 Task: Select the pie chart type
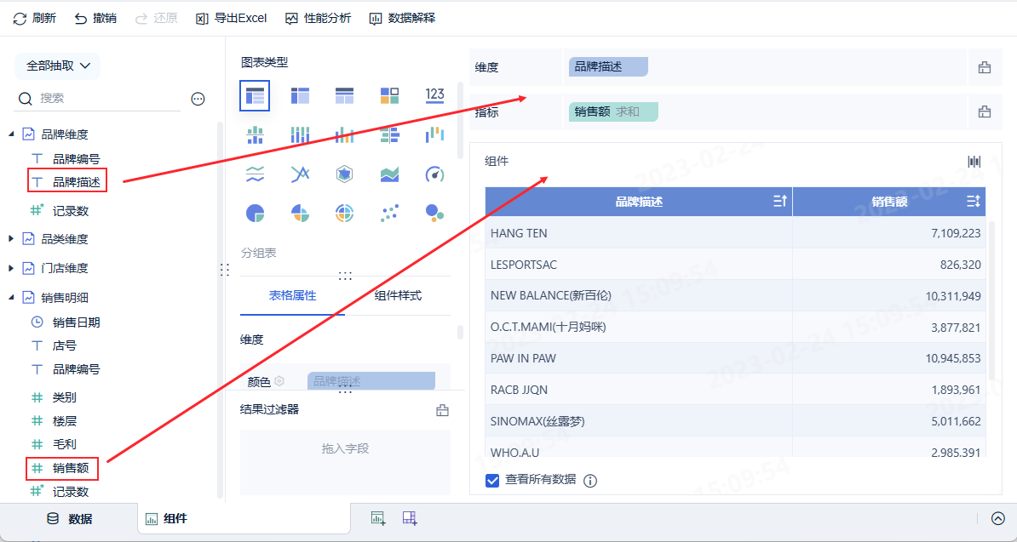click(255, 213)
